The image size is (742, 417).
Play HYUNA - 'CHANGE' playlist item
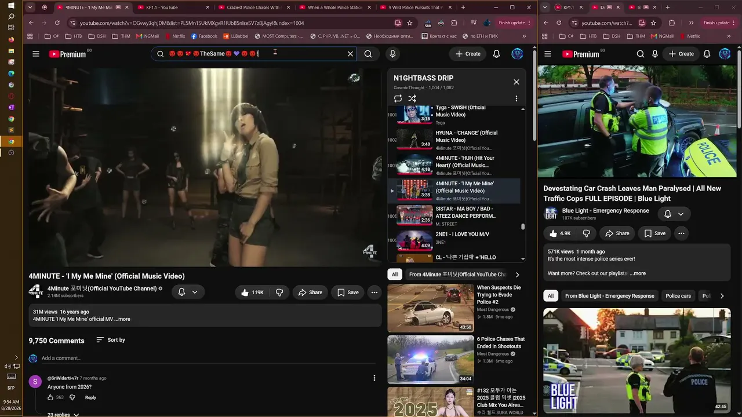[x=454, y=140]
